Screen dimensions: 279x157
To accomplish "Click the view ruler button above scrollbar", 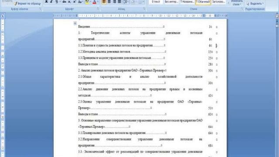I will pos(277,16).
